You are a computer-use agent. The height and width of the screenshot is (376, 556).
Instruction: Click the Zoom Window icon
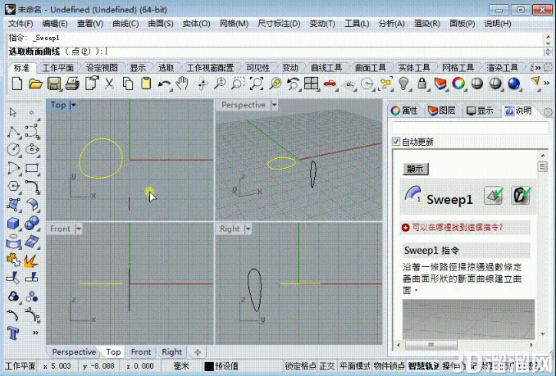238,84
